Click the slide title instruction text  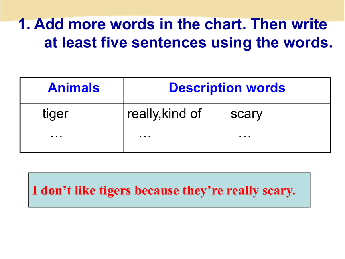[x=175, y=33]
